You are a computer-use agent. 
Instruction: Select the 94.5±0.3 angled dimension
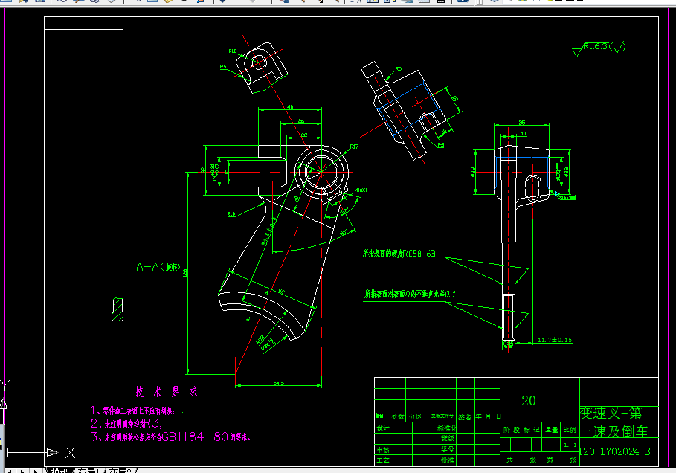[269, 231]
